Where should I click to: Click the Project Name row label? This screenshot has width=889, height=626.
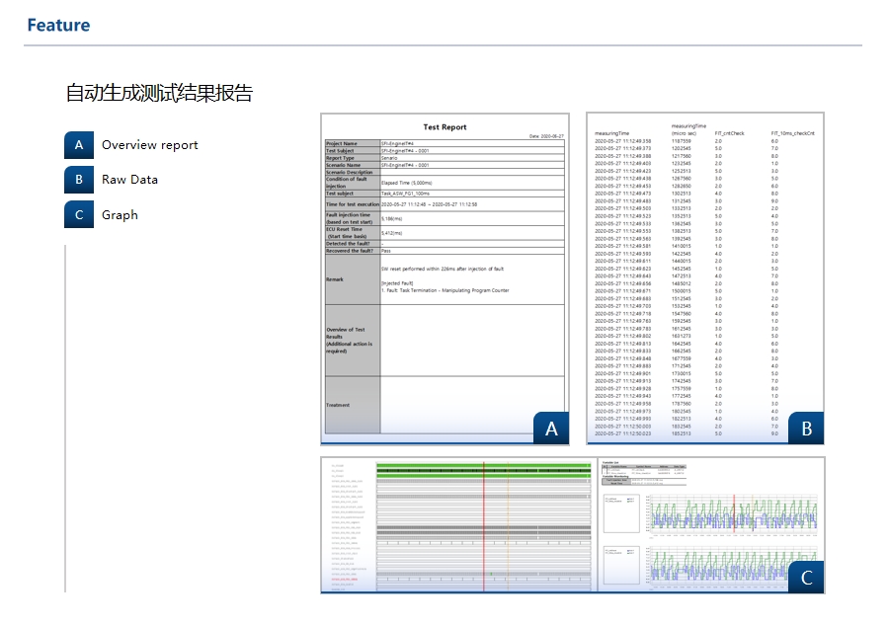342,143
